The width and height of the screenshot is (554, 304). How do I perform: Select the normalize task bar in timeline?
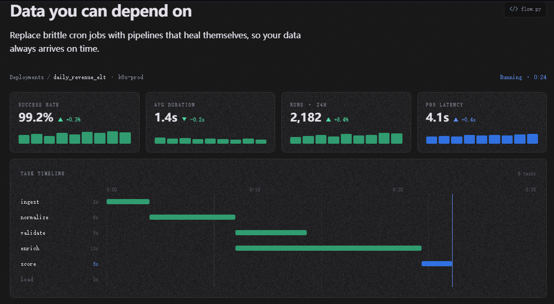coord(192,217)
